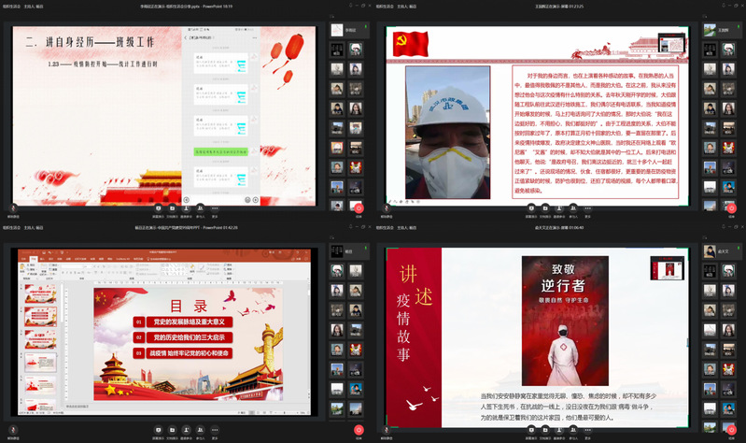Open participants list in bottom-left meeting window
The height and width of the screenshot is (443, 746).
[201, 430]
